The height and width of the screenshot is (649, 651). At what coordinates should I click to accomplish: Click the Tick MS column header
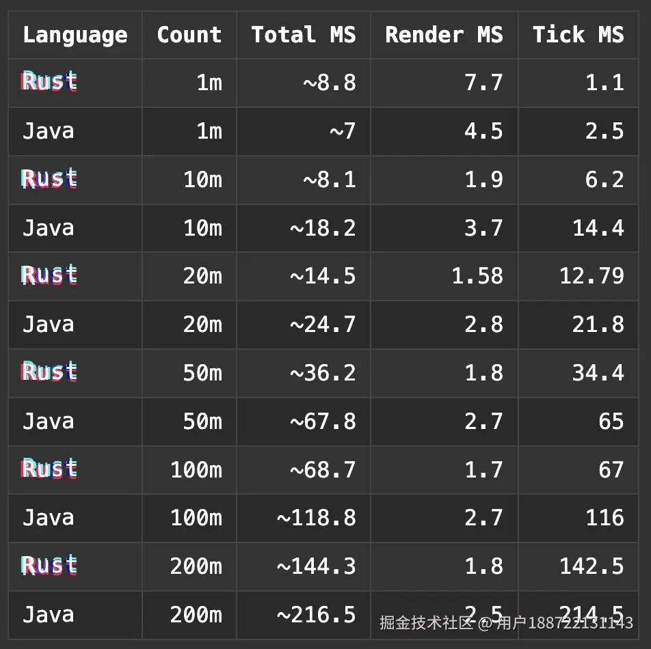(579, 34)
